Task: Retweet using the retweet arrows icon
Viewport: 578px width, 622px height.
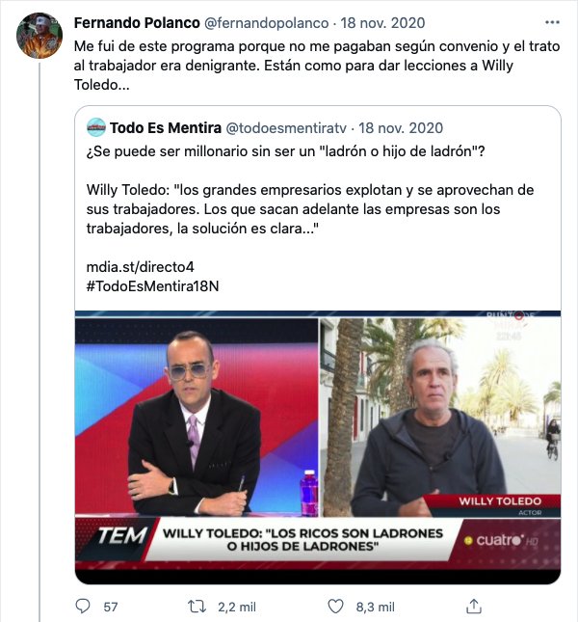Action: click(x=197, y=607)
